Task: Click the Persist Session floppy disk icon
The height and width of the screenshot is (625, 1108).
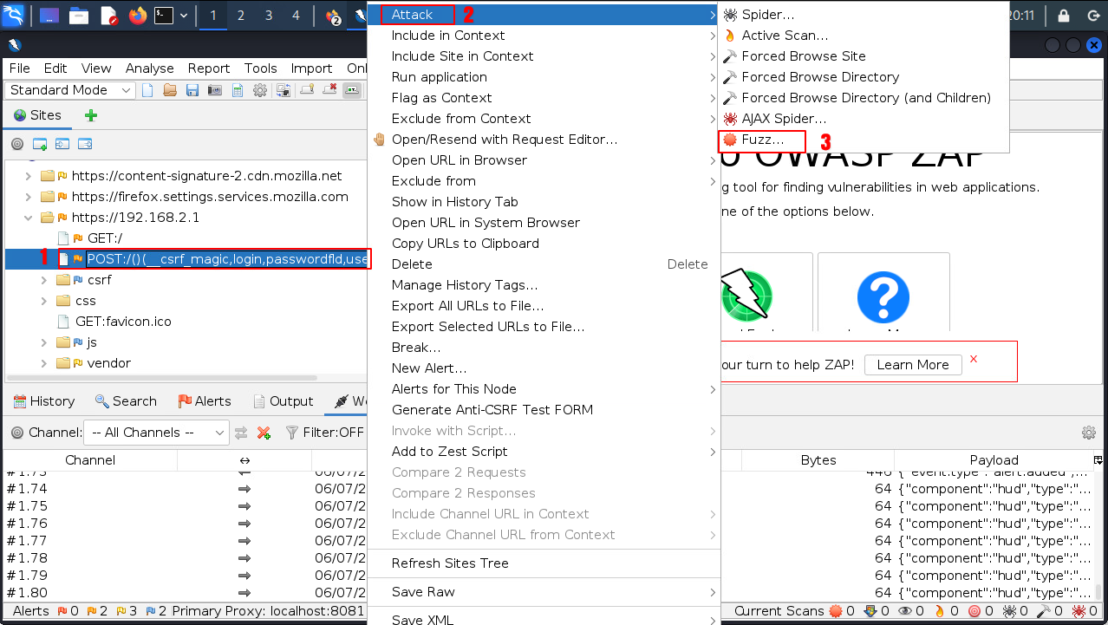Action: (x=192, y=90)
